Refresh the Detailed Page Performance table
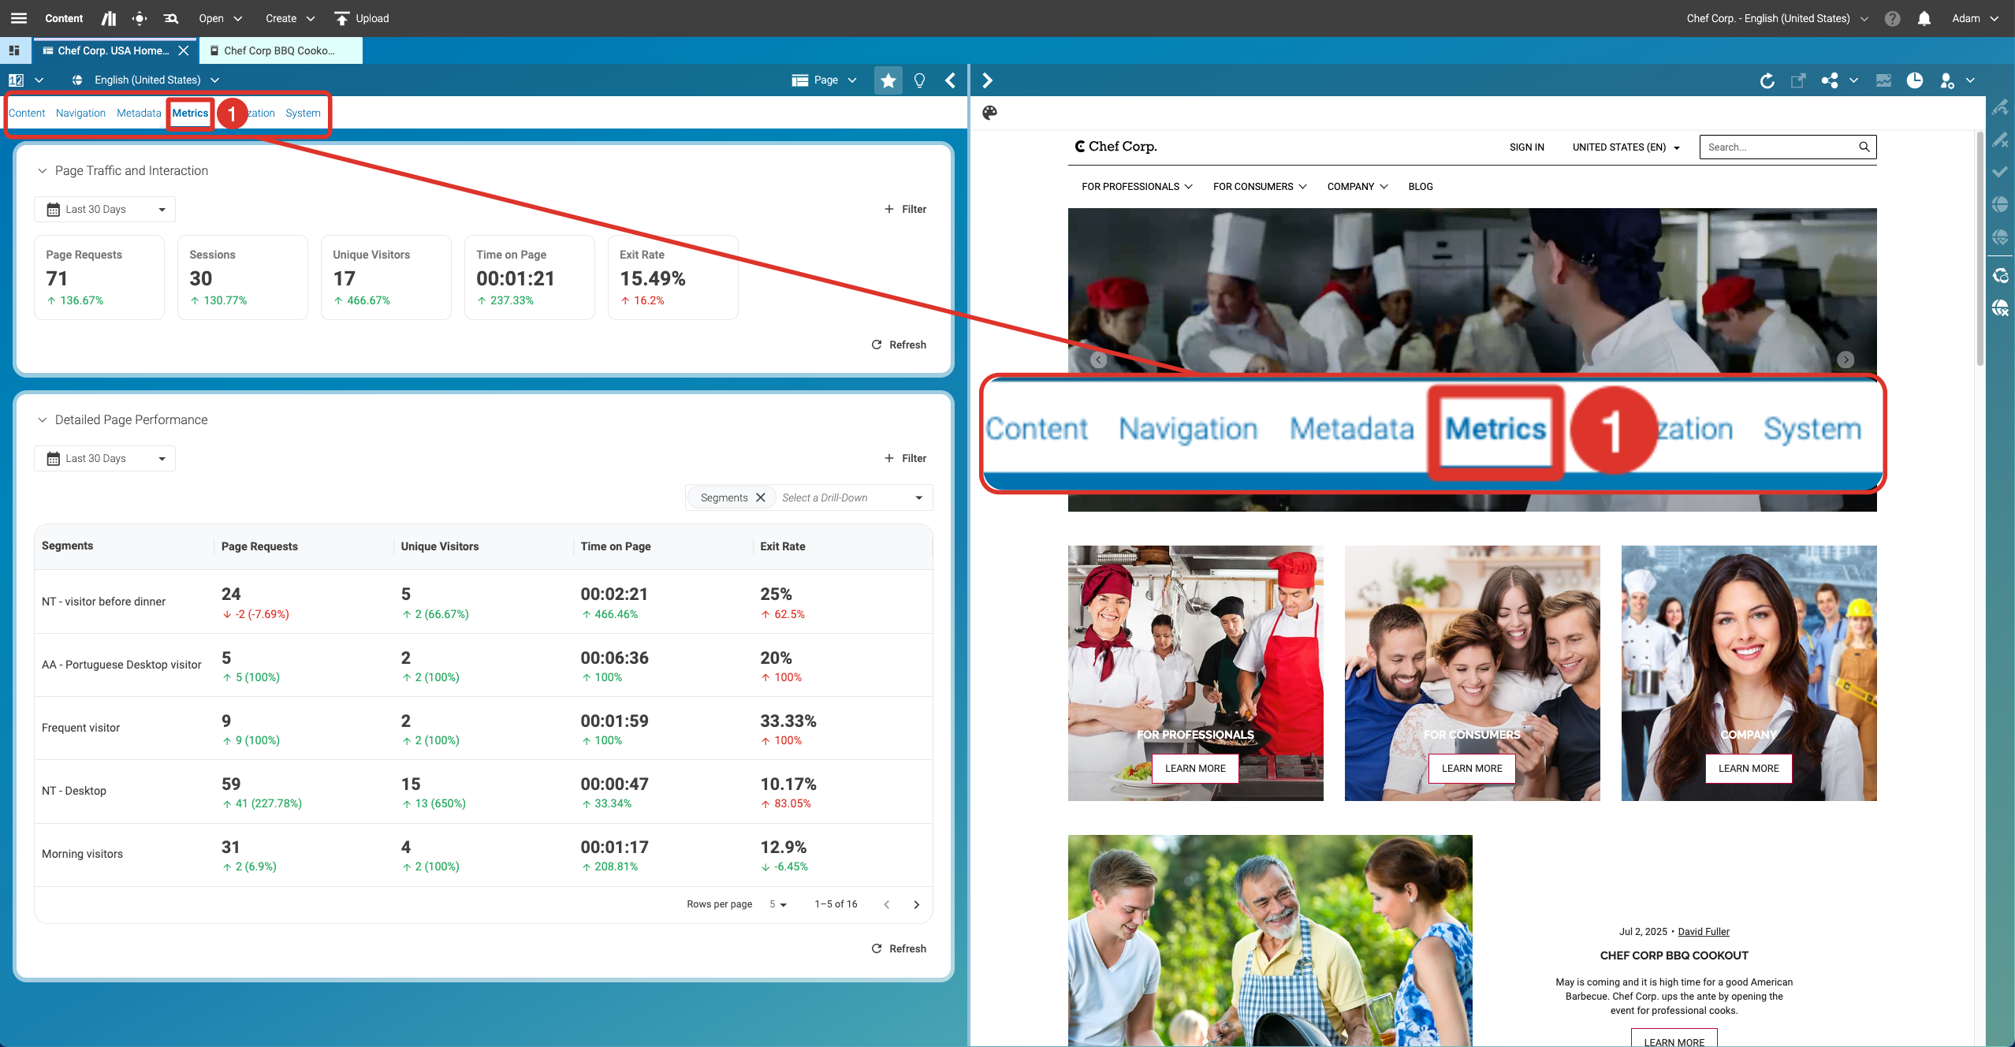The width and height of the screenshot is (2015, 1047). click(x=899, y=948)
